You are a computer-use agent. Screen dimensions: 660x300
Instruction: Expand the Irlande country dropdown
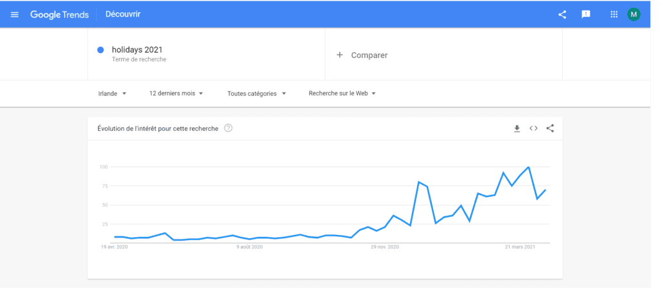112,94
